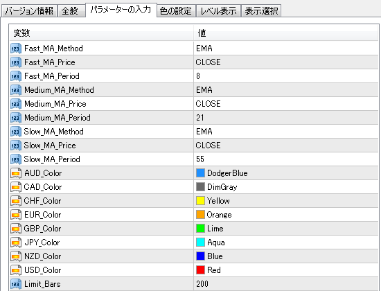Click the Medium_MA_Period variable icon
This screenshot has width=381, height=291.
(16, 118)
